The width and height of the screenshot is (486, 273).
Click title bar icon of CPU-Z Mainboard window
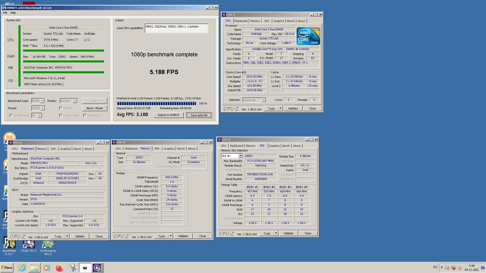[11, 143]
